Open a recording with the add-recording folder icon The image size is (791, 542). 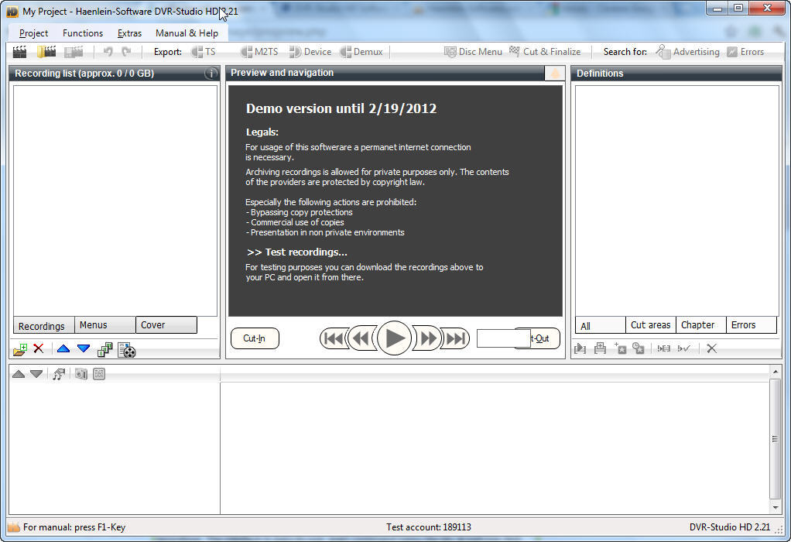17,350
